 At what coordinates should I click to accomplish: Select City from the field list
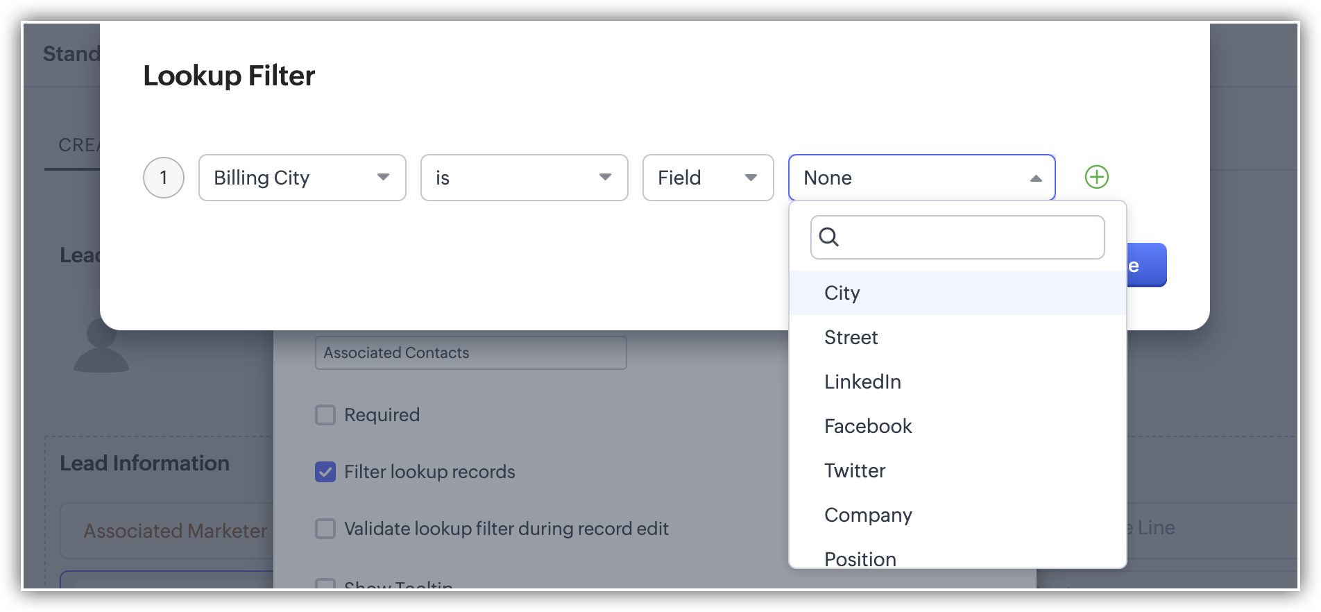pyautogui.click(x=842, y=293)
